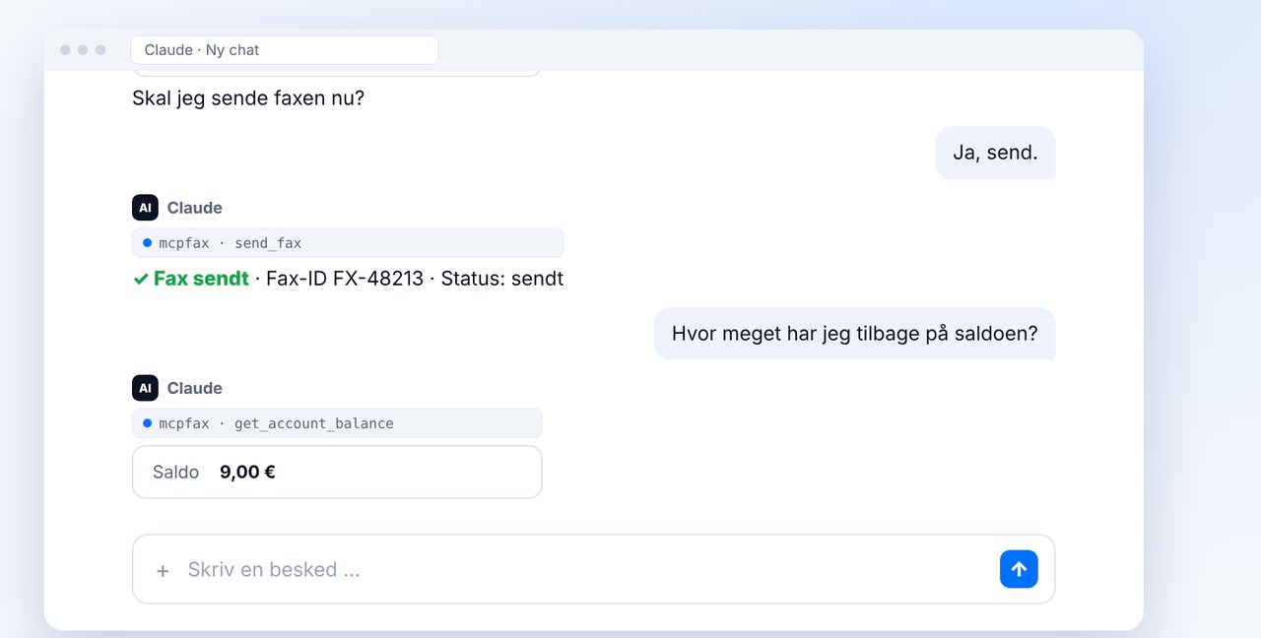1261x638 pixels.
Task: Click the first gray window control dot
Action: [x=65, y=50]
